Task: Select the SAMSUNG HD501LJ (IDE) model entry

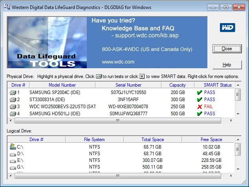Action: tap(55, 114)
